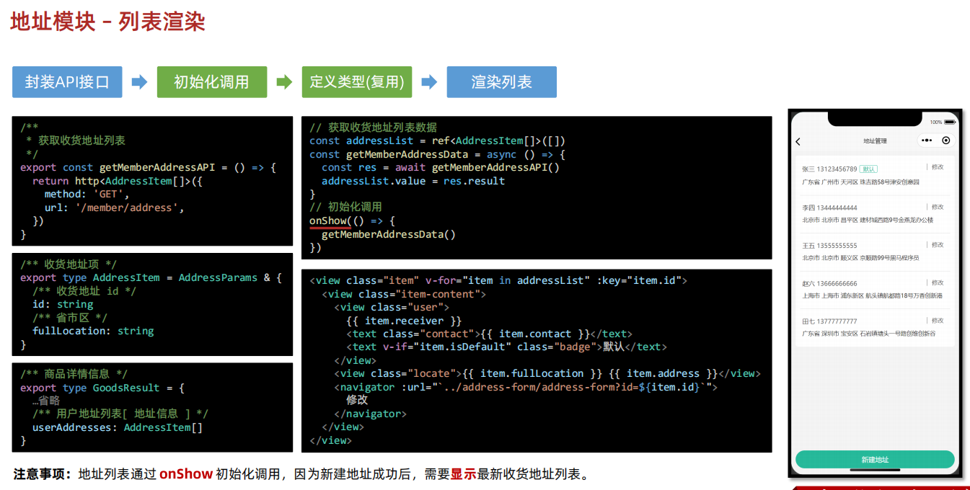Open the three-dots capsule menu in the phone
This screenshot has height=490, width=970.
pyautogui.click(x=927, y=141)
